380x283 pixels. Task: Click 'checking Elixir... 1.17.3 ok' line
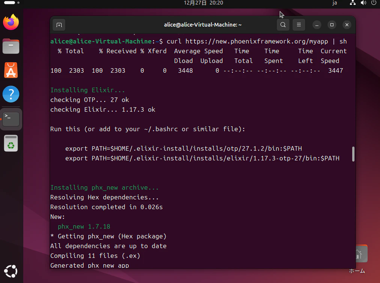pos(103,109)
